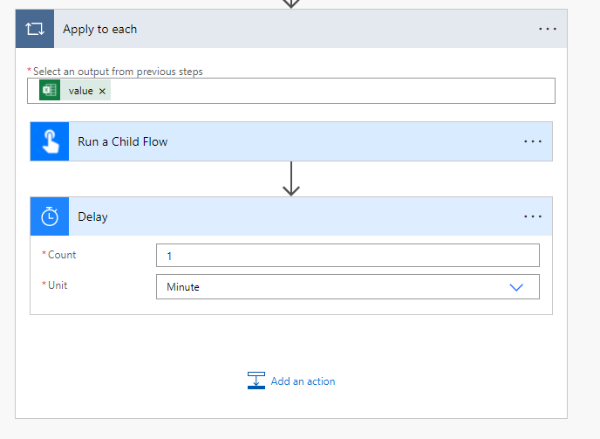Image resolution: width=600 pixels, height=439 pixels.
Task: Click the Delay stopwatch icon
Action: pyautogui.click(x=50, y=216)
